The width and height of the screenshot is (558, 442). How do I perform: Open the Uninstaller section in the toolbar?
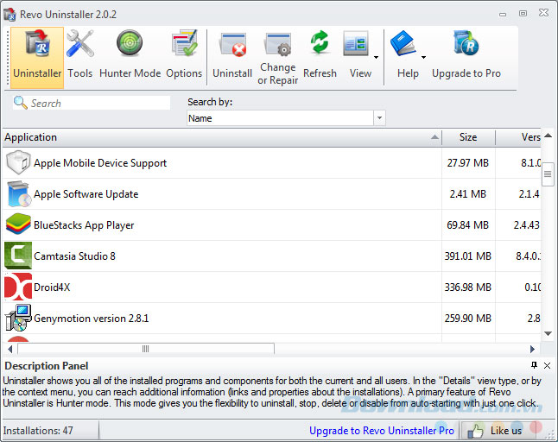click(x=37, y=56)
